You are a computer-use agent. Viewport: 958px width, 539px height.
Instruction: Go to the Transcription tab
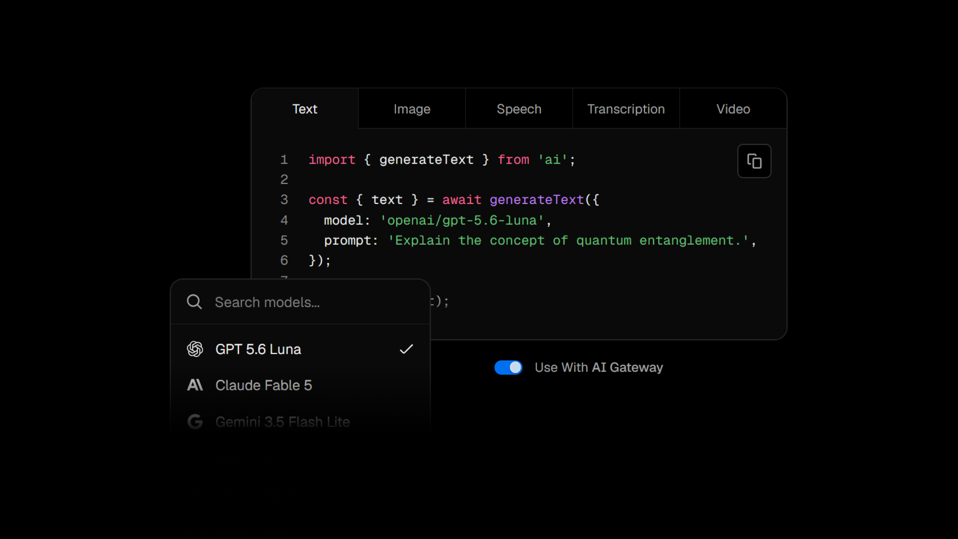[x=626, y=109]
